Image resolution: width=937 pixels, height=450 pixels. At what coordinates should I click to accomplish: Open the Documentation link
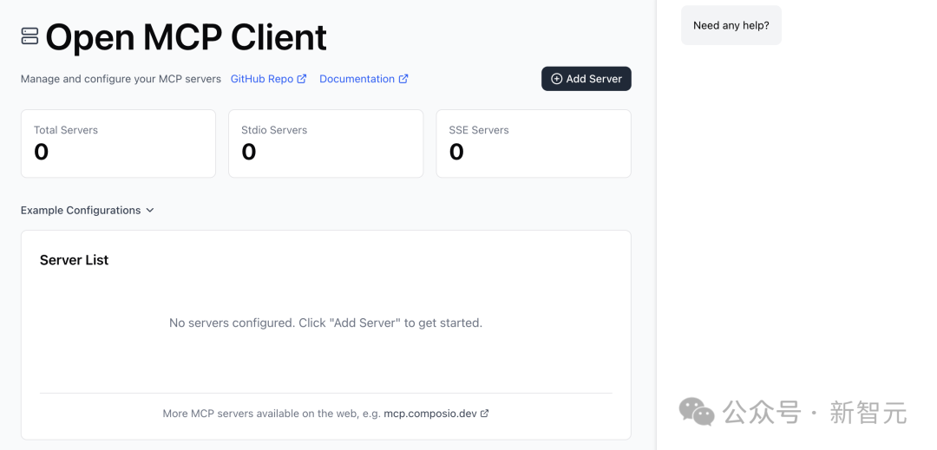[357, 79]
